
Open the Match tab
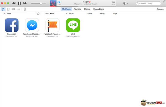pyautogui.click(x=87, y=9)
